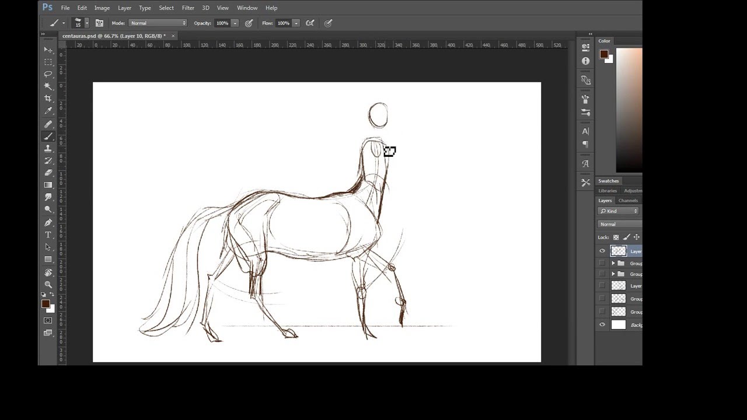
Task: Hide the Background layer with eye icon
Action: click(602, 325)
